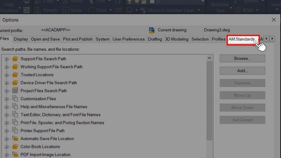Select the Selection tab
Image resolution: width=281 pixels, height=158 pixels.
point(200,39)
